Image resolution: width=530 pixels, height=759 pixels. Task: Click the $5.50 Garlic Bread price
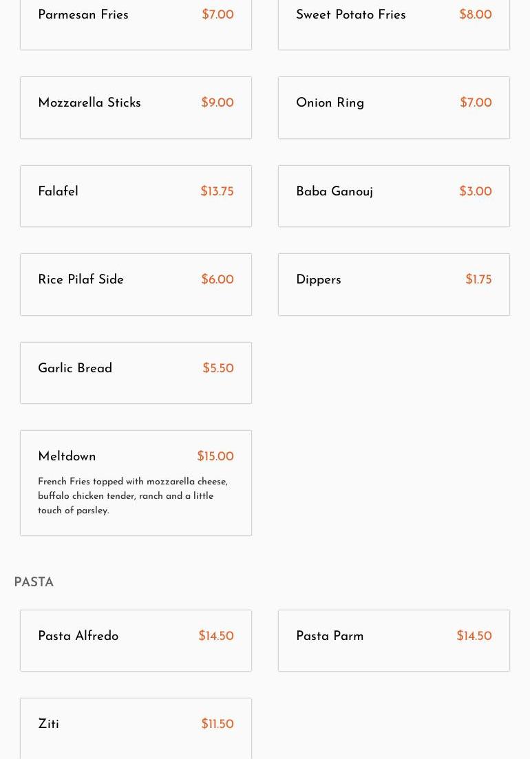coord(218,369)
